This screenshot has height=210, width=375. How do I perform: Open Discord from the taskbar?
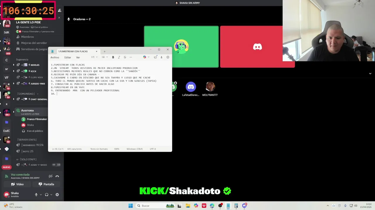[x=244, y=206]
